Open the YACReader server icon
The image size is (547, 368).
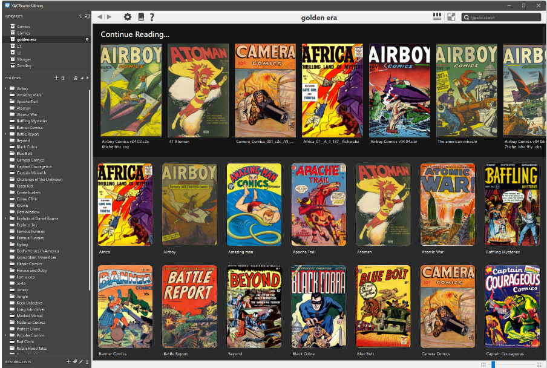141,17
